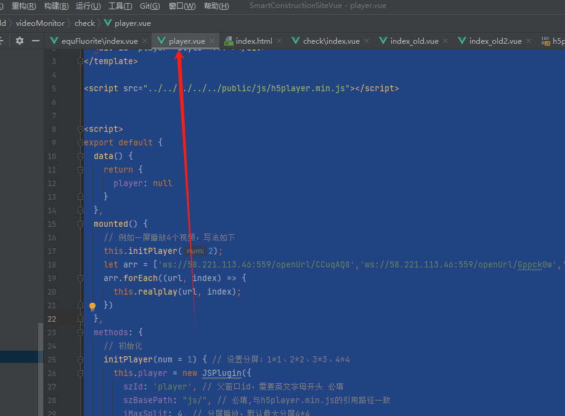Click num inlay hint in initPlayer call
The width and height of the screenshot is (565, 416).
195,251
